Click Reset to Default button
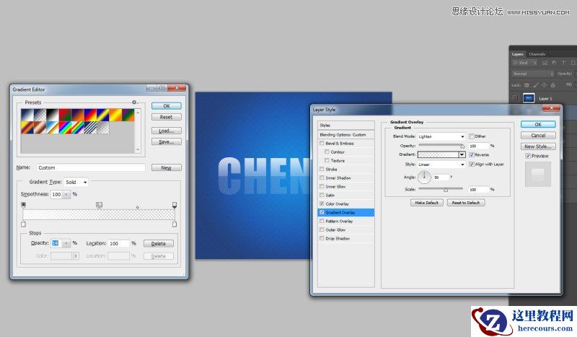This screenshot has width=577, height=337. tap(465, 203)
